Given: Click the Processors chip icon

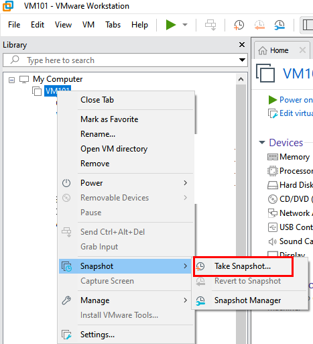Looking at the screenshot, I should point(273,171).
